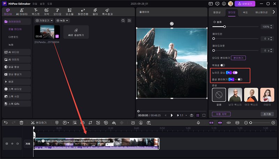Open 얼굴 합성 face swap in sidebar
The height and width of the screenshot is (159, 279).
tap(17, 67)
